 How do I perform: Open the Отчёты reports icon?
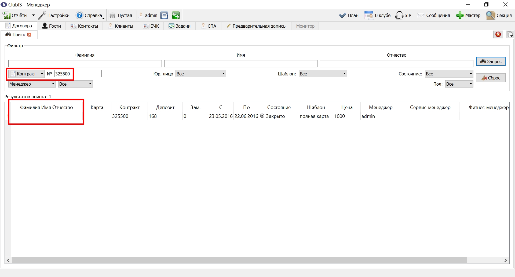click(6, 16)
